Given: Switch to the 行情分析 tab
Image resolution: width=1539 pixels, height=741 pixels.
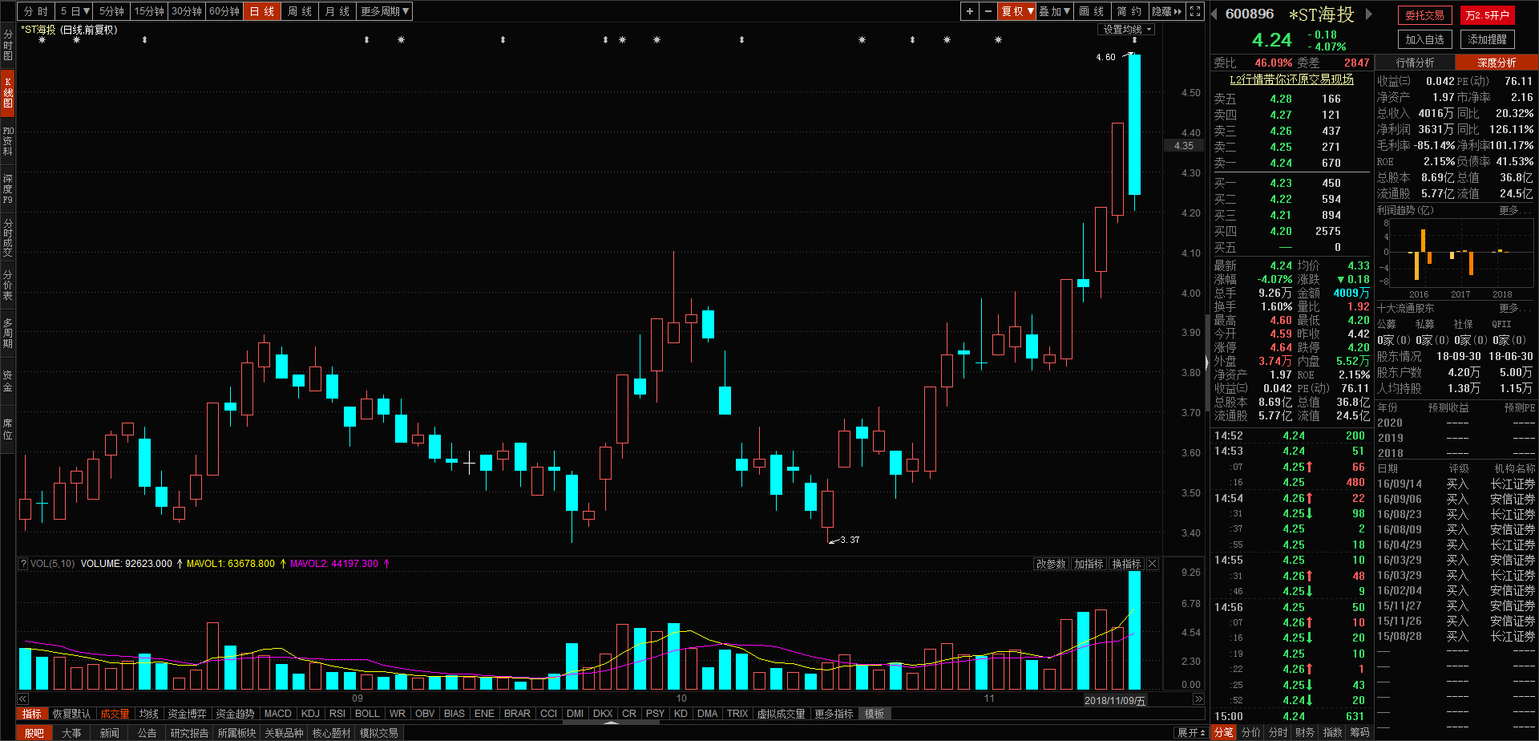Looking at the screenshot, I should [1415, 63].
